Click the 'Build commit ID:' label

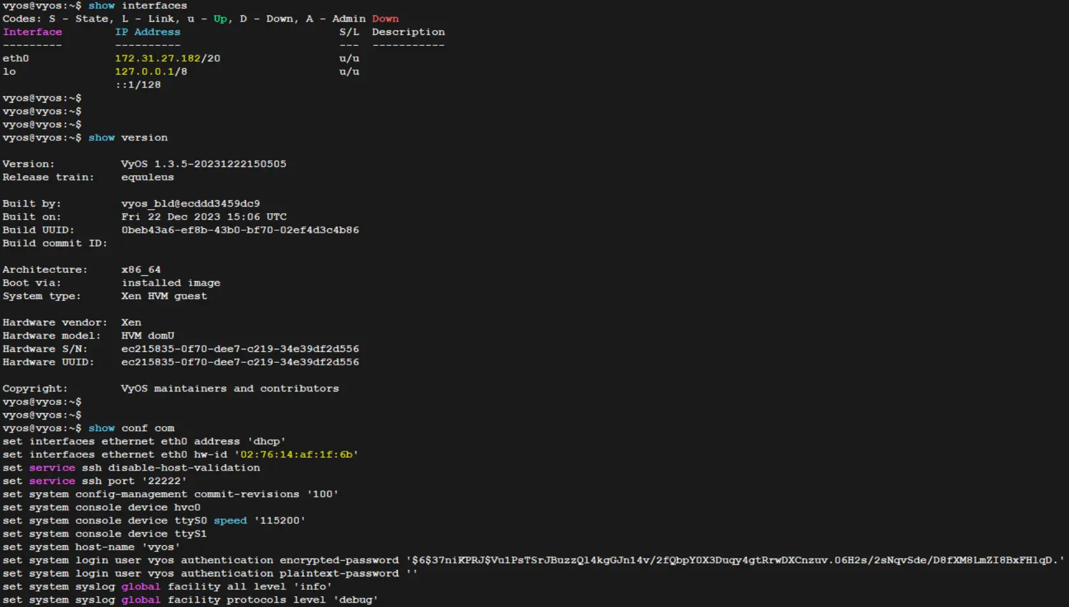pos(55,243)
